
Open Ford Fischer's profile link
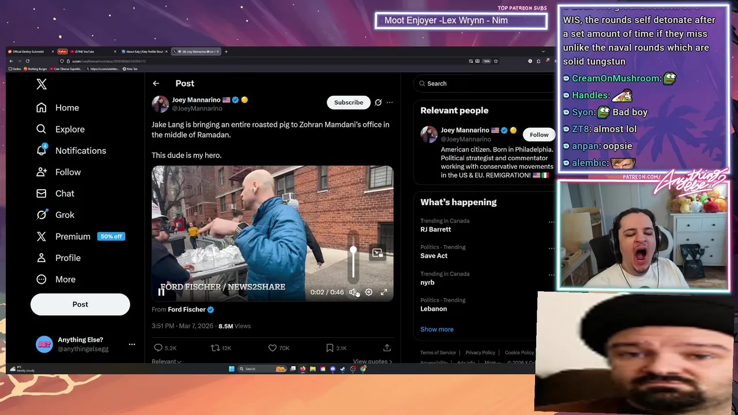click(187, 310)
